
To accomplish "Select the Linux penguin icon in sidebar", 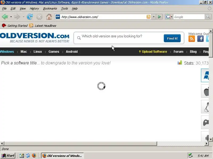I will 205,107.
